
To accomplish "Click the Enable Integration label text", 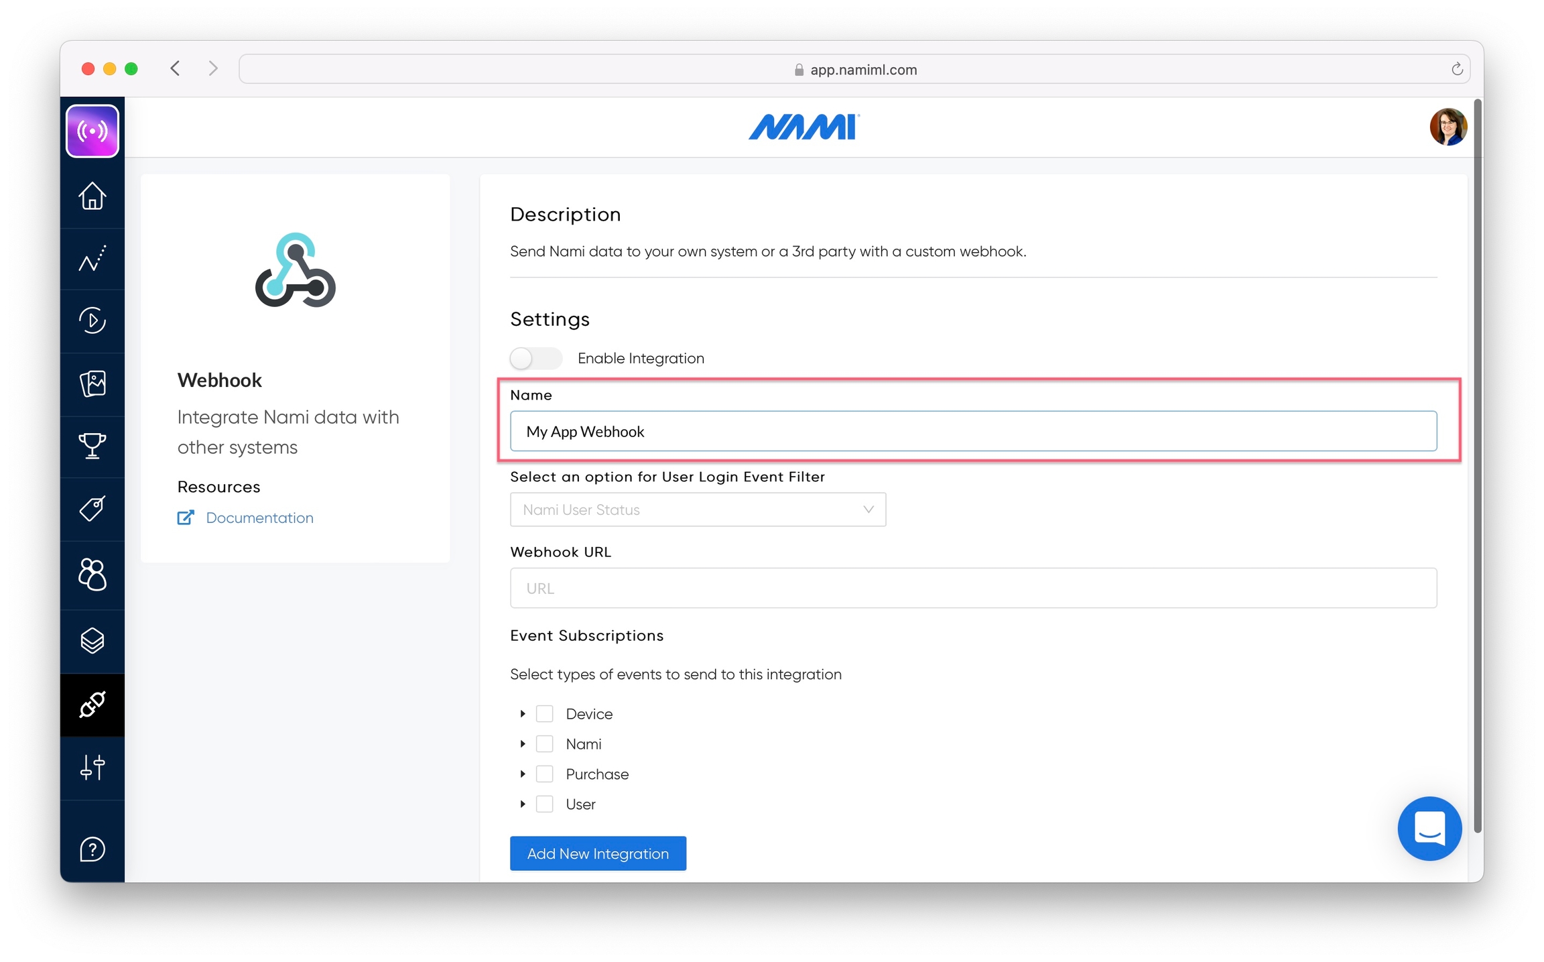I will pyautogui.click(x=641, y=358).
